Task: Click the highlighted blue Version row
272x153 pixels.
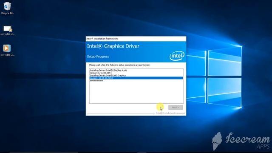Action: 136,78
